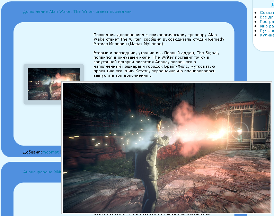This screenshot has width=274, height=216.
Task: Click paragraph starting 'Вторым и последним, уточним мы'
Action: click(x=156, y=64)
